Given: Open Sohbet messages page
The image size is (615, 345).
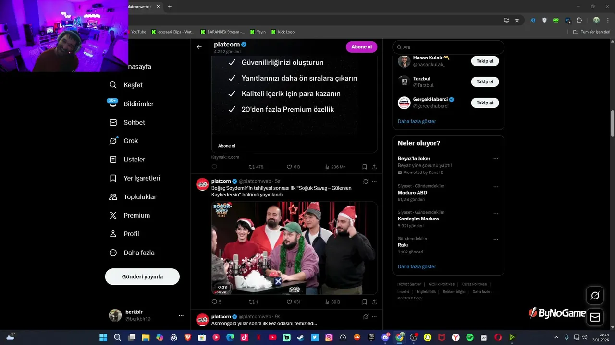Looking at the screenshot, I should pos(127,122).
